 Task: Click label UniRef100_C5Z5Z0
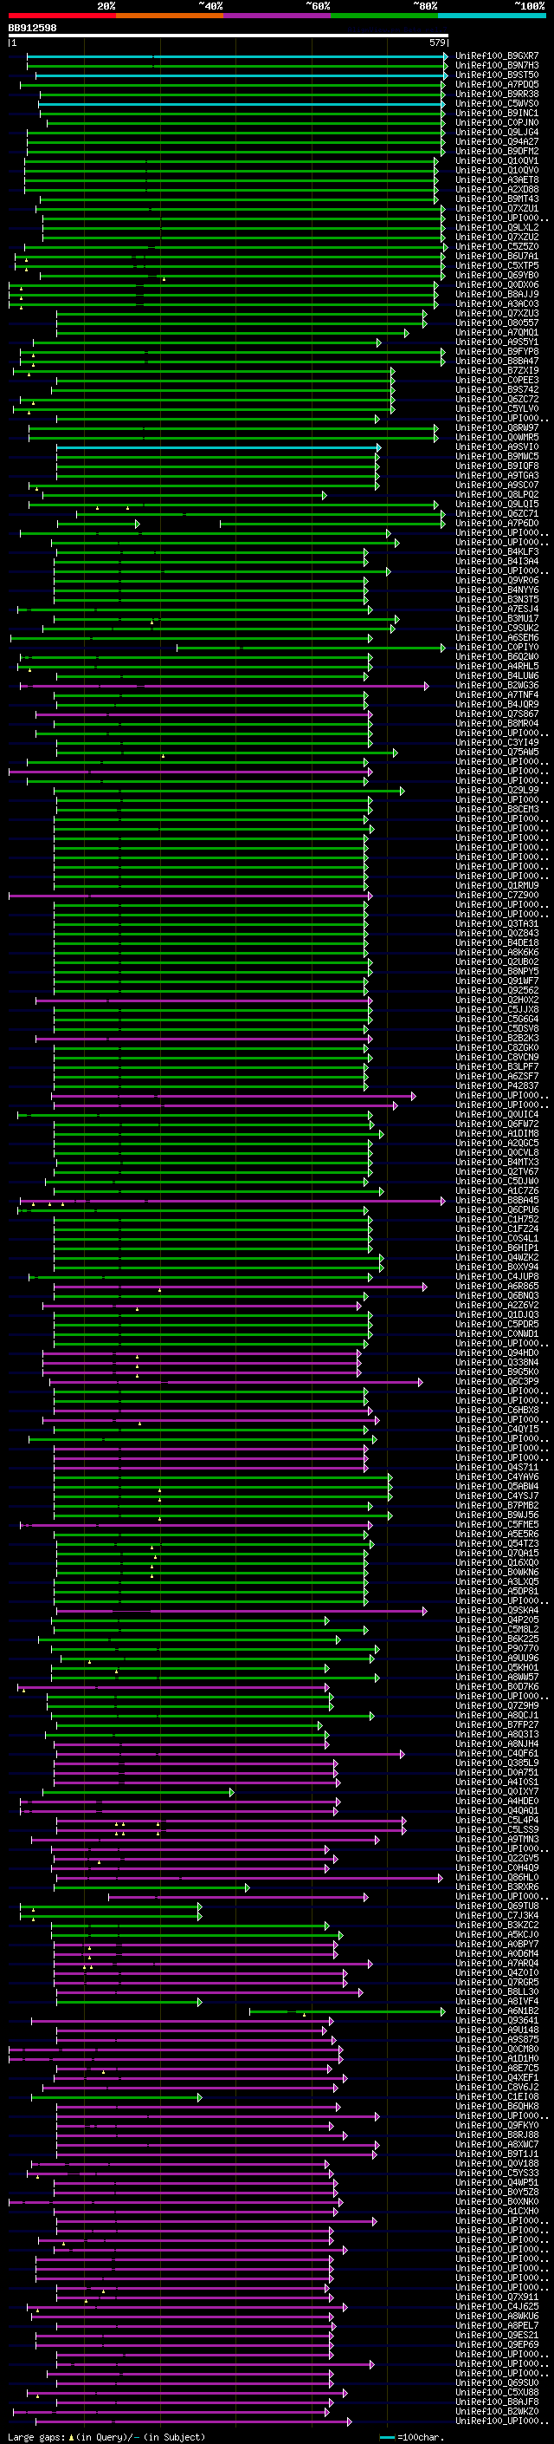(497, 247)
